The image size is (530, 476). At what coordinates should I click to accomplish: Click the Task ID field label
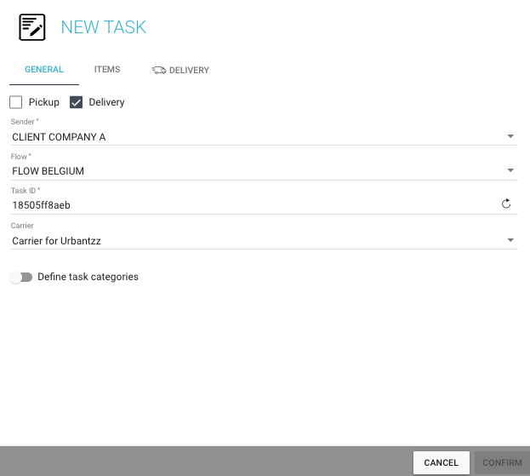[x=26, y=191]
